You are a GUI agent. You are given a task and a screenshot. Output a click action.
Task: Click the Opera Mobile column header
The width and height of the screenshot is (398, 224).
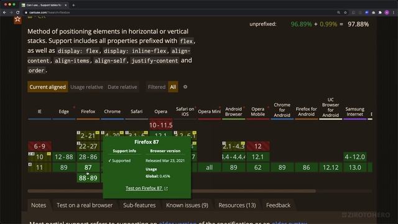click(257, 111)
